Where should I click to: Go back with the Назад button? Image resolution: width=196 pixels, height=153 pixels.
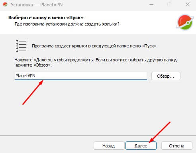click(109, 146)
